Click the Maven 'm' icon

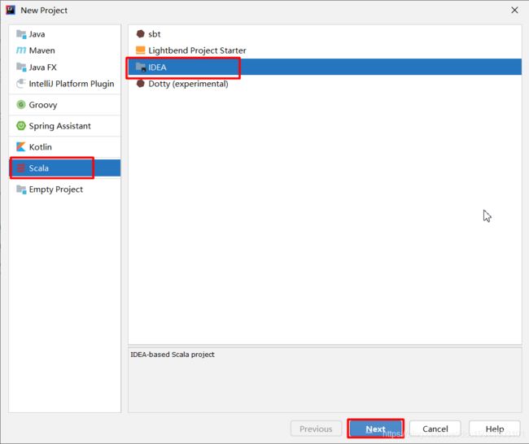point(21,50)
